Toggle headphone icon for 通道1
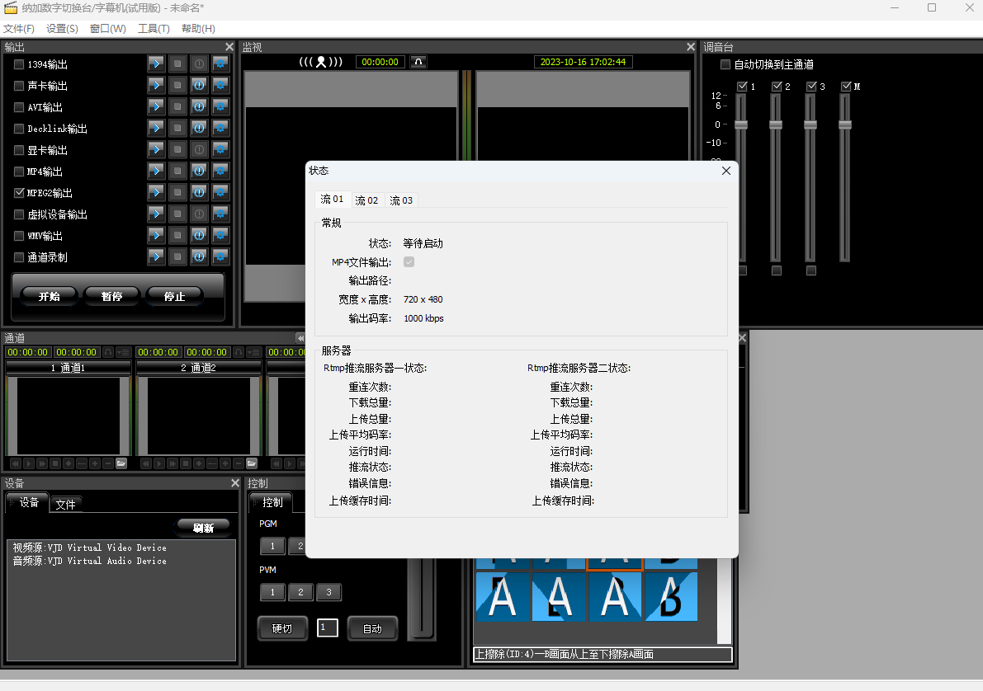Image resolution: width=983 pixels, height=691 pixels. [x=108, y=352]
